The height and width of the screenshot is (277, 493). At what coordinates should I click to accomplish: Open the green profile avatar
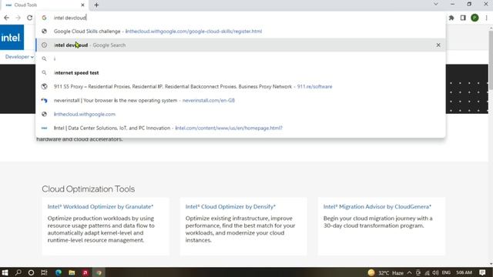coord(475,18)
